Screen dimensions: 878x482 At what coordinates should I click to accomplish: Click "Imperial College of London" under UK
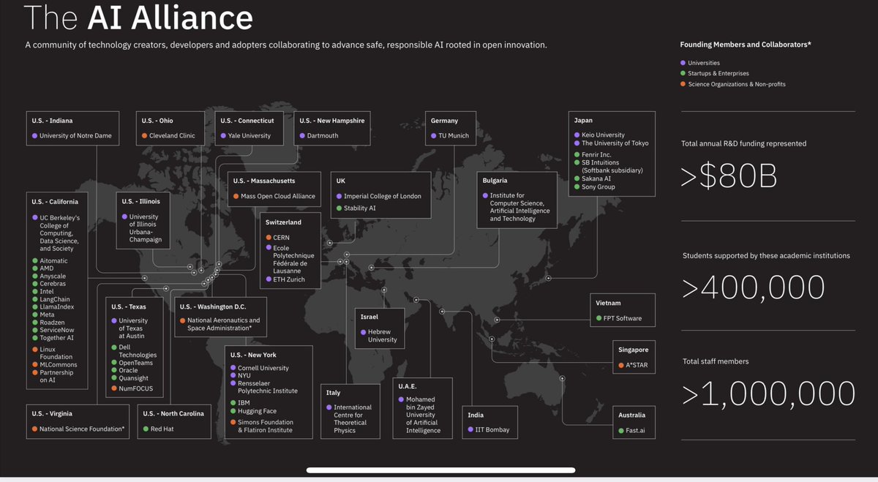383,197
